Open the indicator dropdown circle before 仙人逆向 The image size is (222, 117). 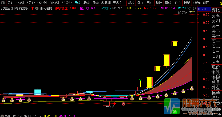pyautogui.click(x=37, y=8)
